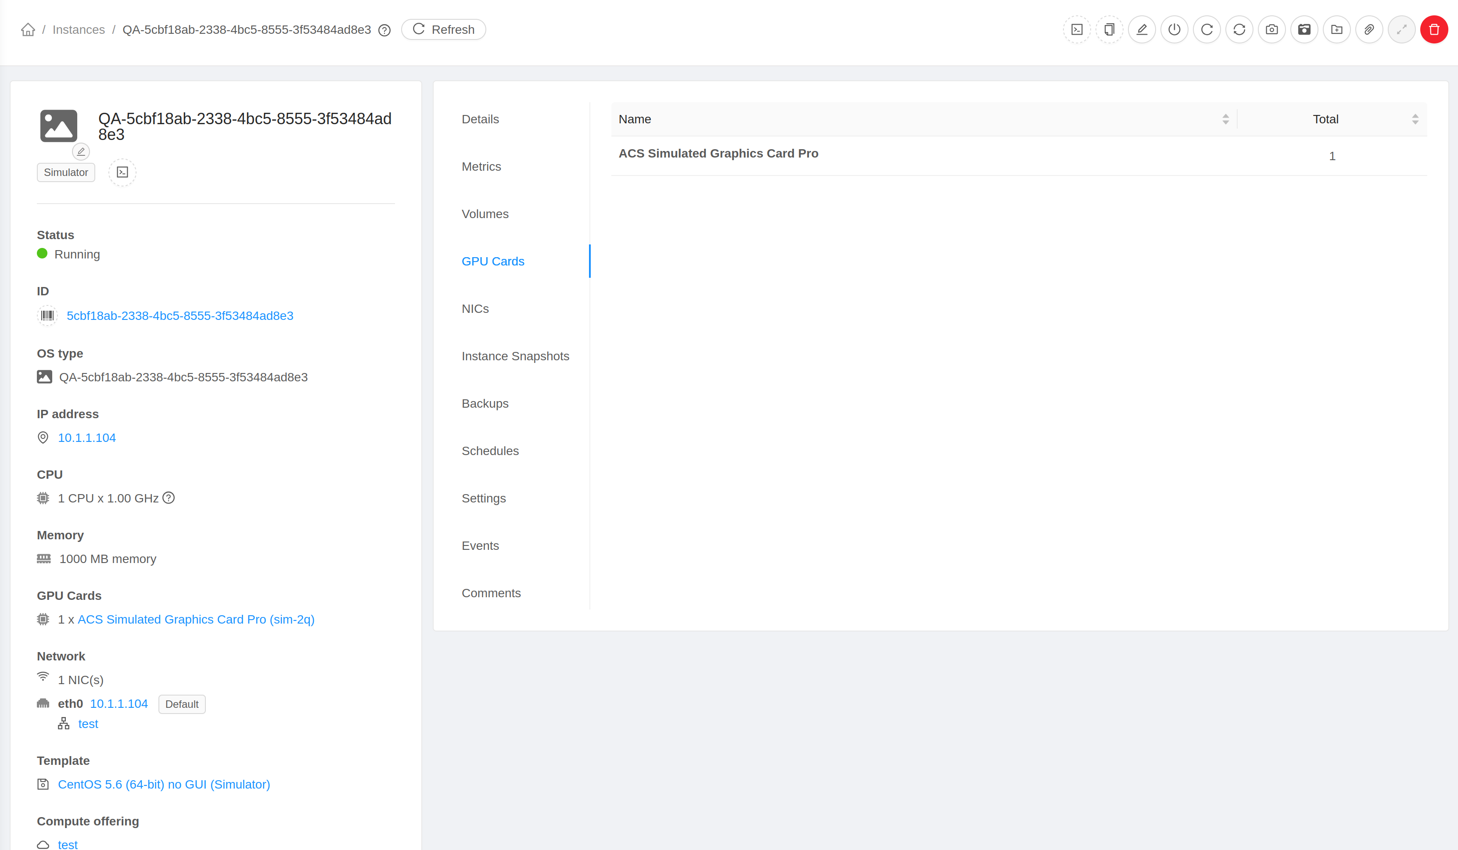This screenshot has height=850, width=1458.
Task: Open the CentOS 5.6 (64-bit) template link
Action: coord(164,785)
